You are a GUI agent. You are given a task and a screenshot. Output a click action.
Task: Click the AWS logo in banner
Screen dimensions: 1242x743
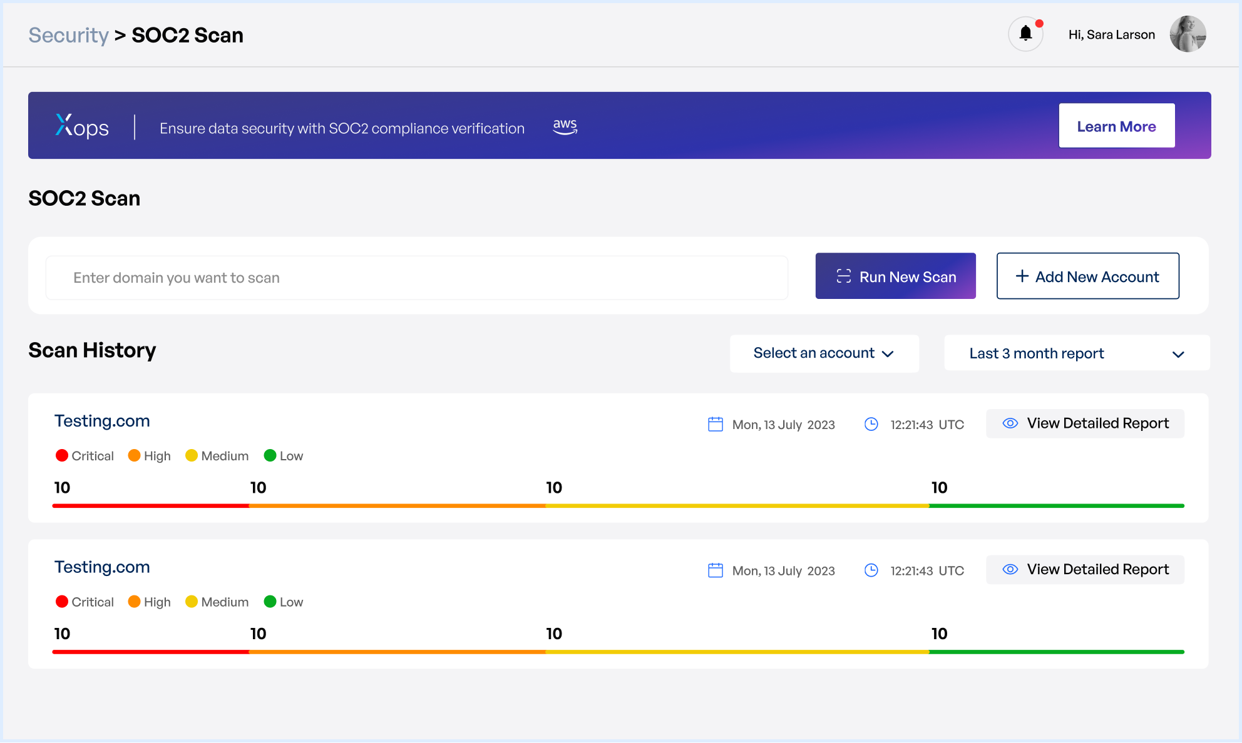(565, 126)
